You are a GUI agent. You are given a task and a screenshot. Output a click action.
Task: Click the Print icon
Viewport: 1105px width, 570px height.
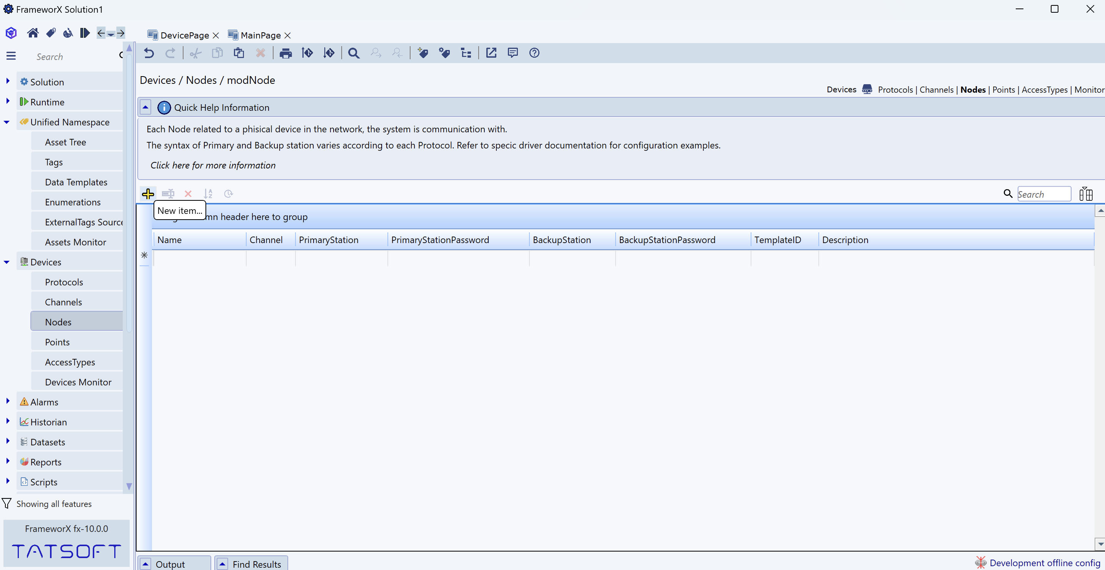[x=286, y=53]
